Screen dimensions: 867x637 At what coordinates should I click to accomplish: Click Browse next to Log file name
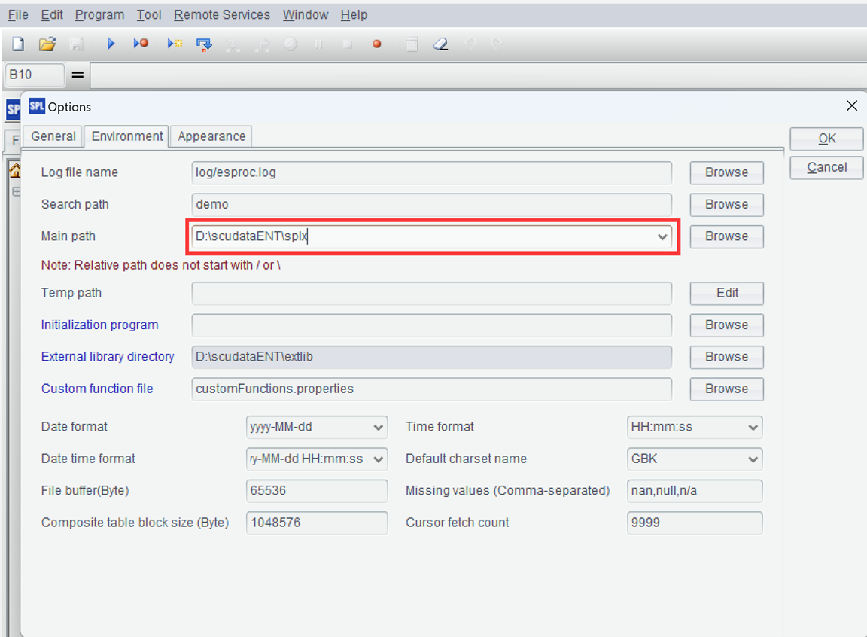point(726,172)
